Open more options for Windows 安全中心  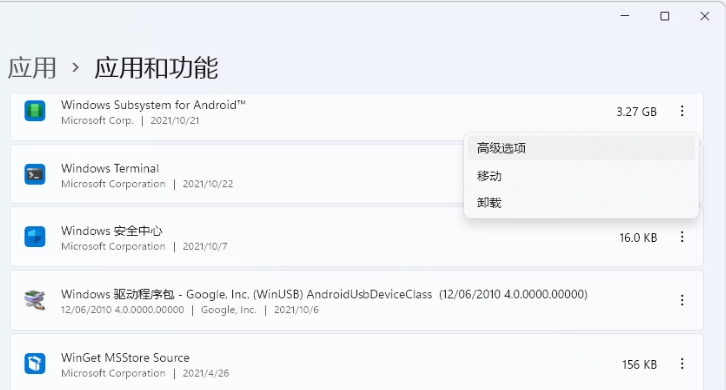(682, 237)
